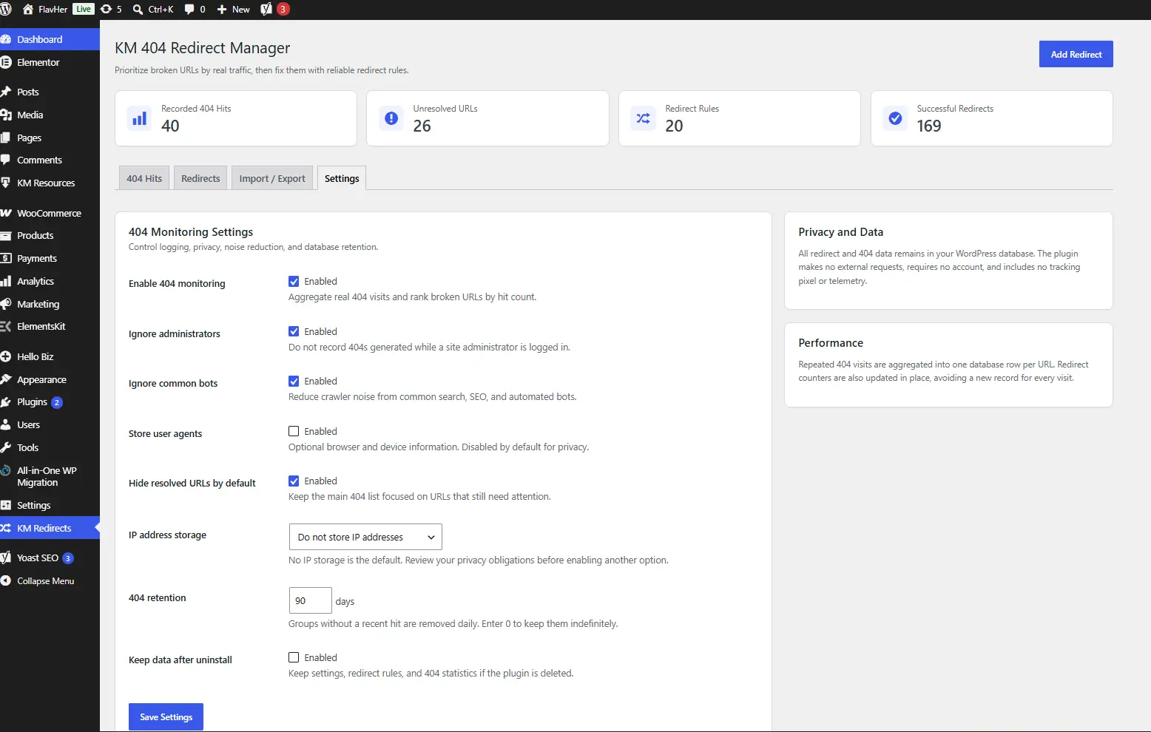
Task: Click the Tools wrench icon
Action: pyautogui.click(x=5, y=447)
